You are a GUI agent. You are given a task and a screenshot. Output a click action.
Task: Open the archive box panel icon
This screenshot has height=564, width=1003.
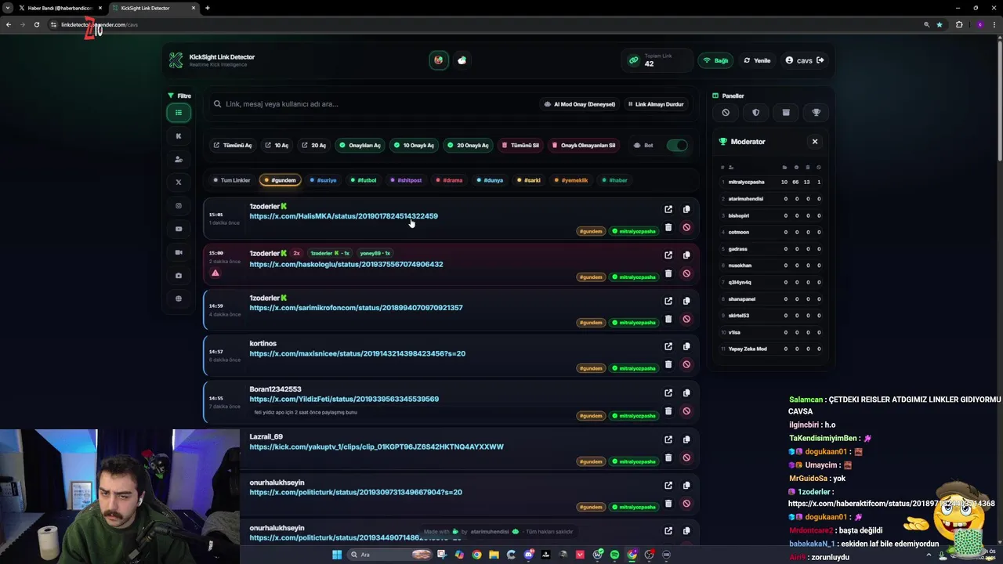point(786,112)
